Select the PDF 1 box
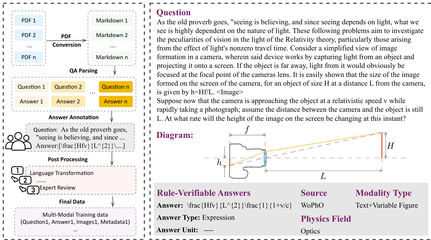The width and height of the screenshot is (431, 240). 28,21
